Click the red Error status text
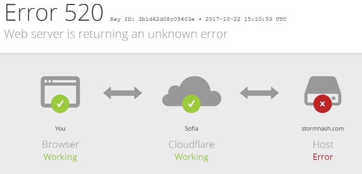The height and width of the screenshot is (174, 362). point(323,157)
